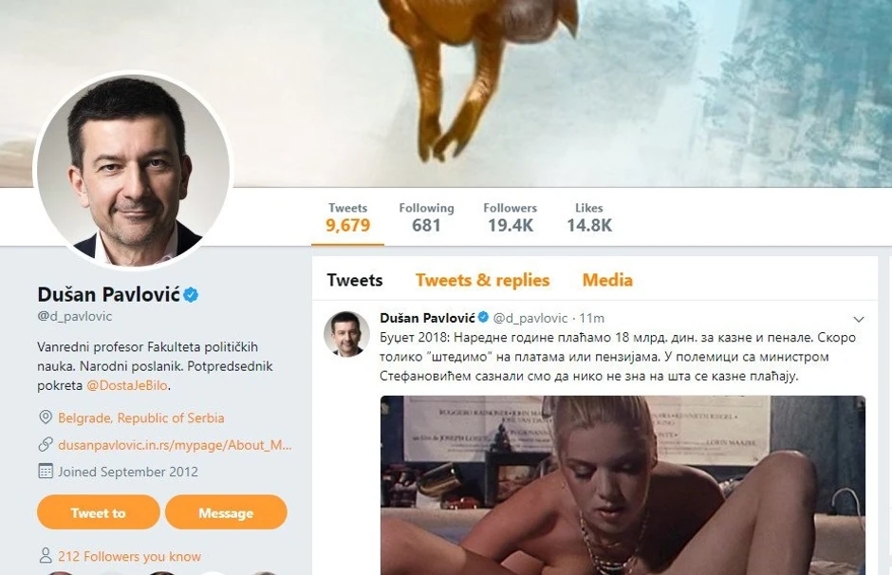
Task: Click the Message button
Action: click(226, 512)
